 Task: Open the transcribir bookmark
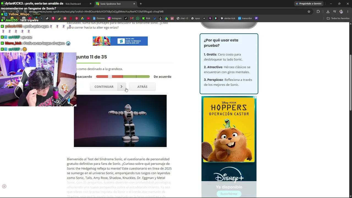point(245,18)
